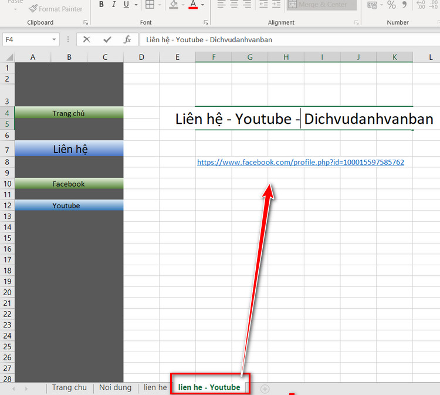Click the Format Painter brush tool
The width and height of the screenshot is (440, 395).
[56, 9]
